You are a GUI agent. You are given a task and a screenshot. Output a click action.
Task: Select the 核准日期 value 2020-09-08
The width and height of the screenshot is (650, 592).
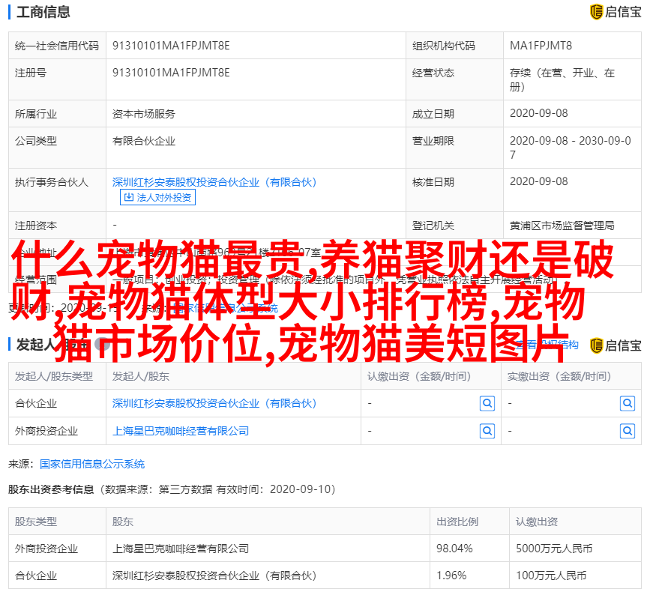(x=538, y=181)
